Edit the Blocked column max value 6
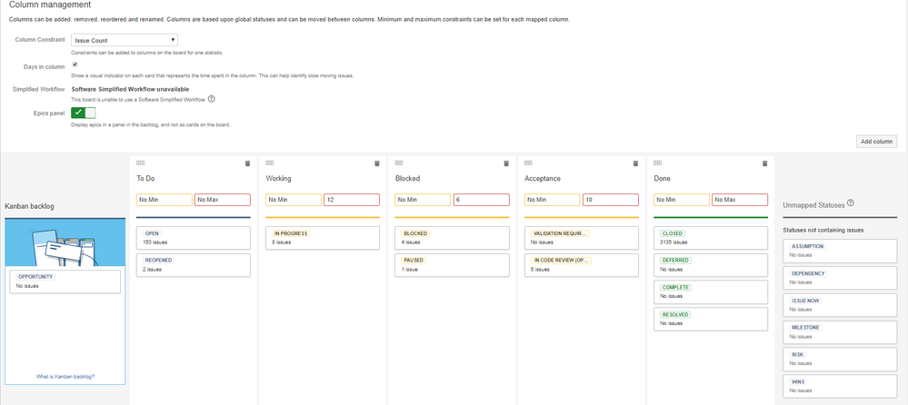Viewport: 908px width, 405px height. (481, 200)
